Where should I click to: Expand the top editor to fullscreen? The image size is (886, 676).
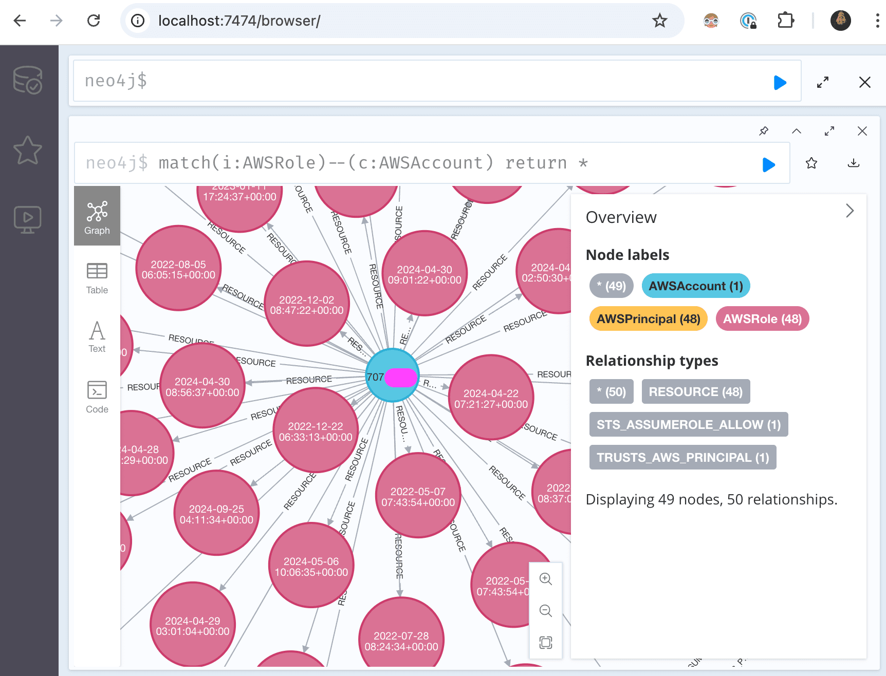pyautogui.click(x=823, y=82)
